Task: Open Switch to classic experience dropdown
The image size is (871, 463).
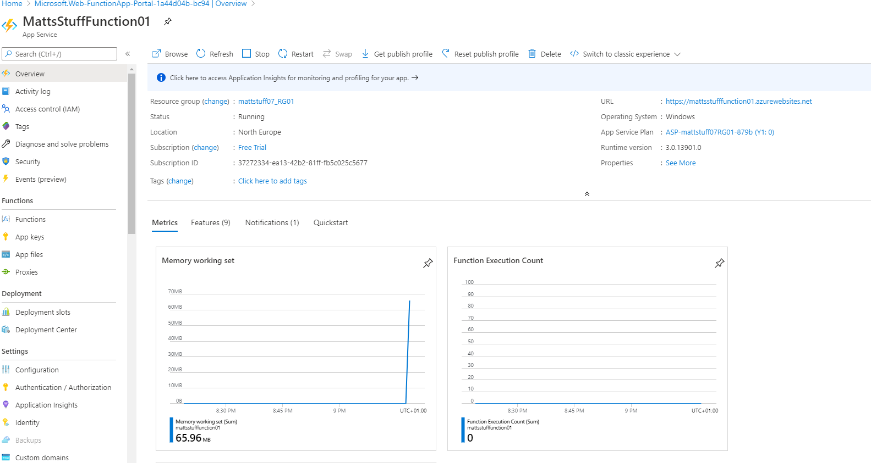Action: [626, 54]
